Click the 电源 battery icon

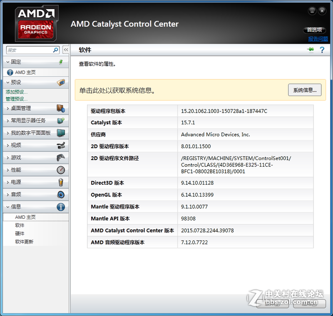pos(61,182)
